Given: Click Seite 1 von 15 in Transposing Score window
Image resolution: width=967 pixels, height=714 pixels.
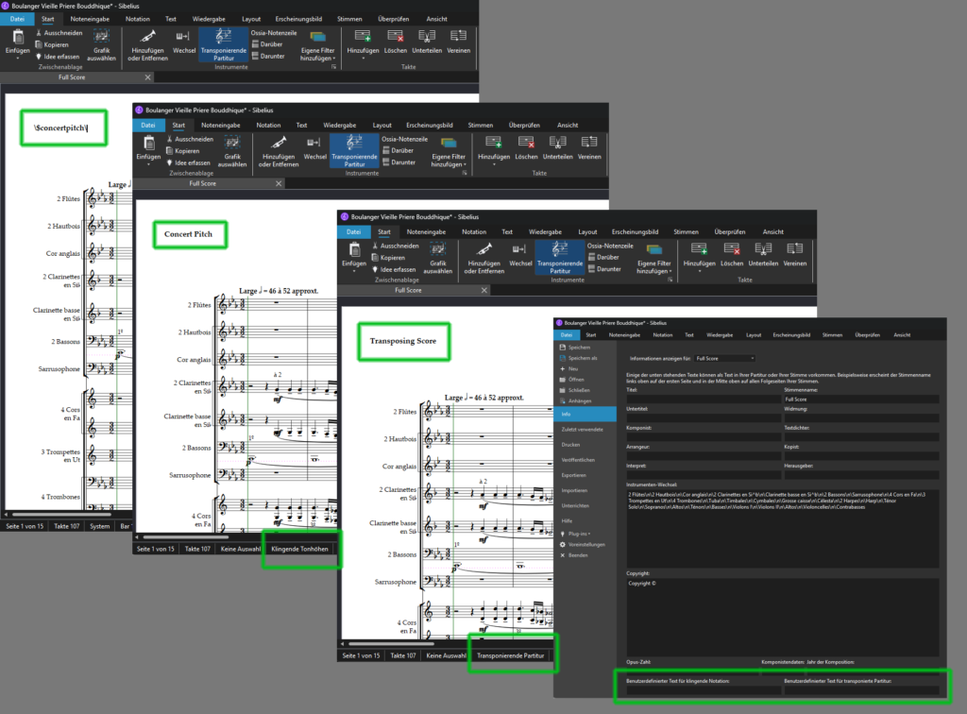Looking at the screenshot, I should point(362,655).
